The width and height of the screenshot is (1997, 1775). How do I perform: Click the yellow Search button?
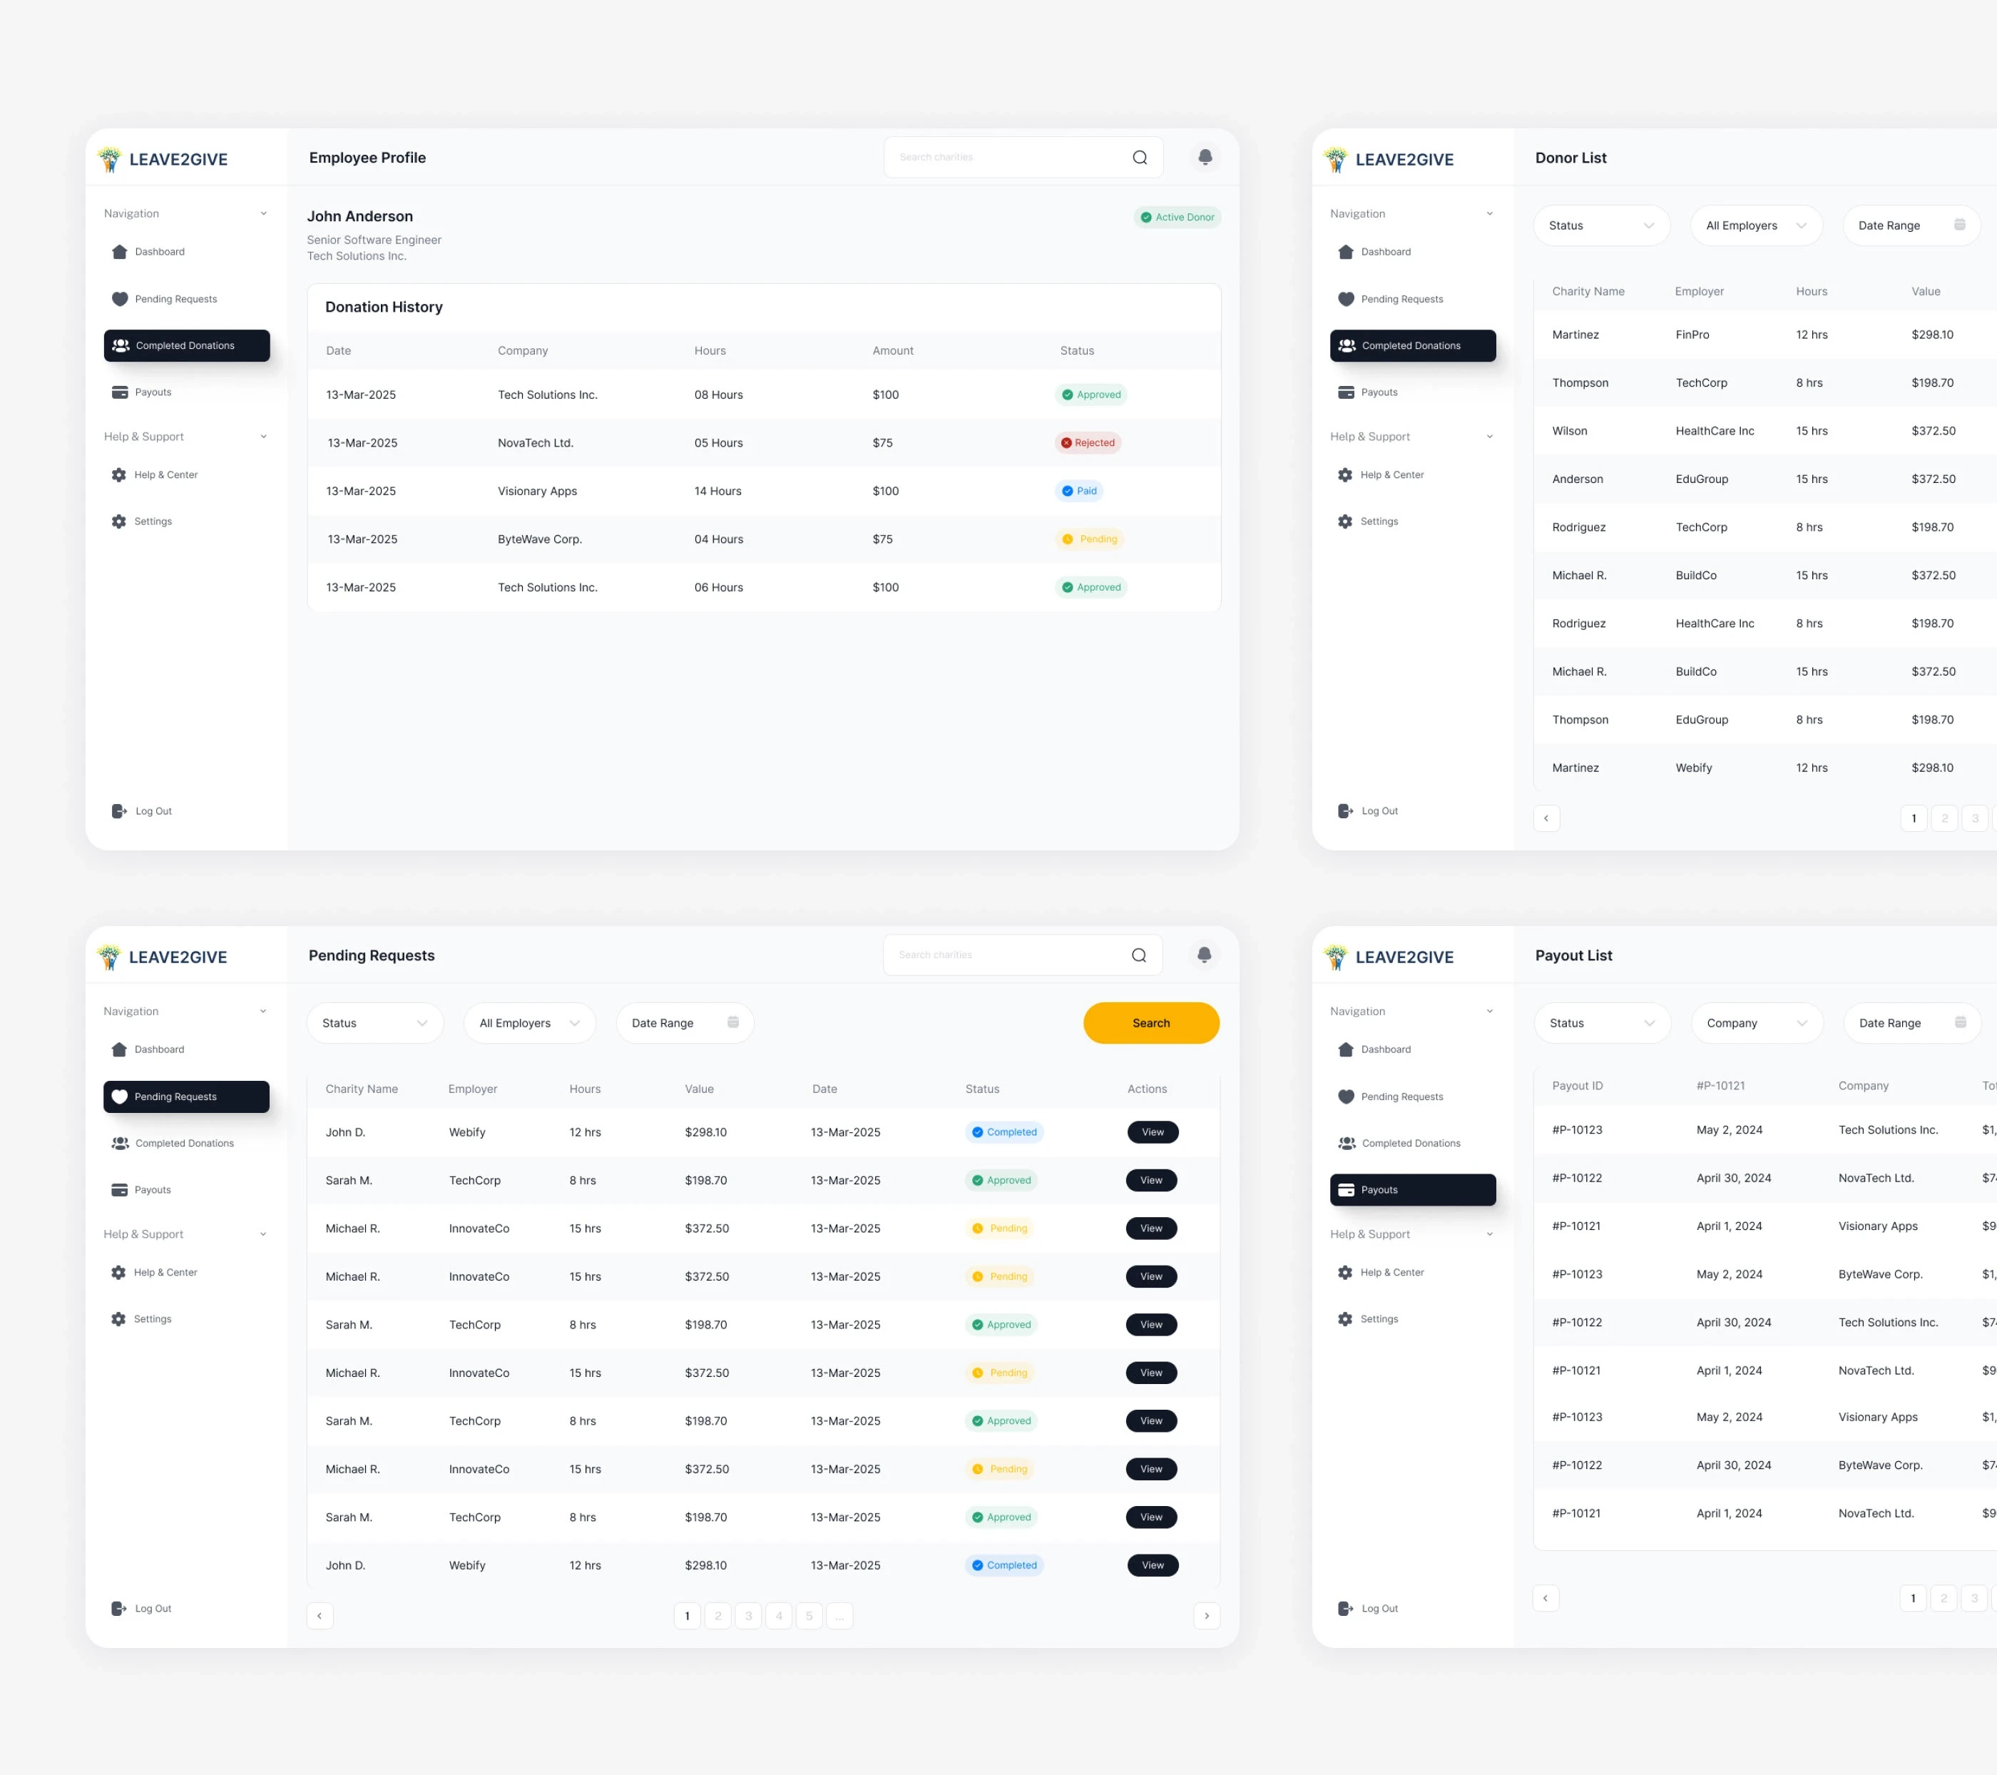pyautogui.click(x=1151, y=1023)
